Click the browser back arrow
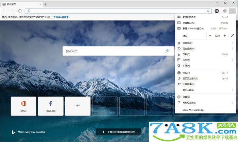Image resolution: width=238 pixels, height=142 pixels. tap(4, 11)
